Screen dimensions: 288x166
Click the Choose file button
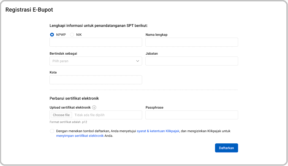pyautogui.click(x=61, y=115)
